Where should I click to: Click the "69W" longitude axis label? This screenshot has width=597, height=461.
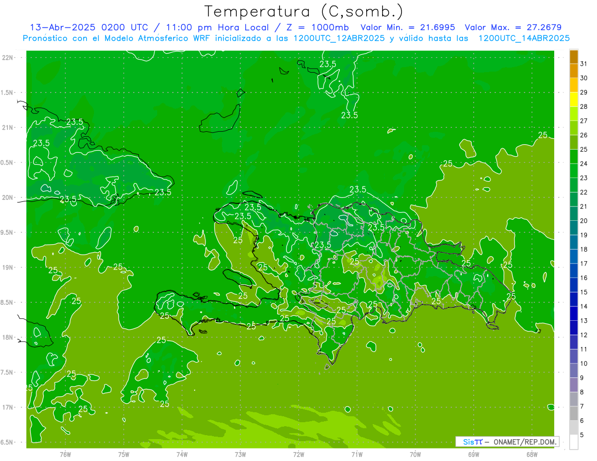(473, 455)
